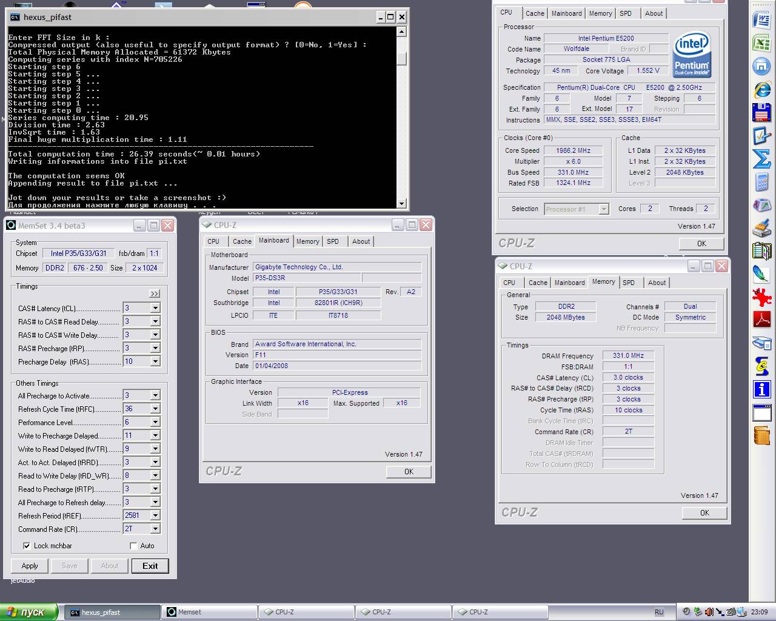The image size is (776, 621).
Task: Click the blank window icon in side bar
Action: click(x=761, y=412)
